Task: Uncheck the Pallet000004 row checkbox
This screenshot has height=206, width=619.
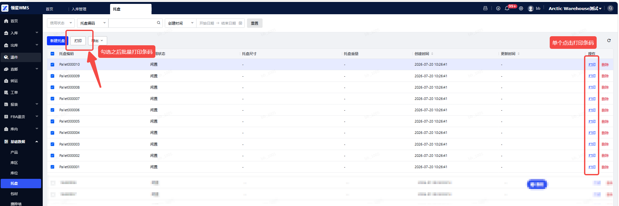Action: click(52, 133)
